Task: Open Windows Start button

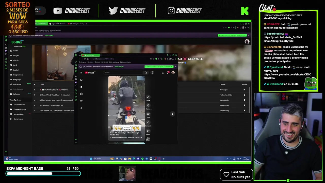Action: (x=91, y=159)
